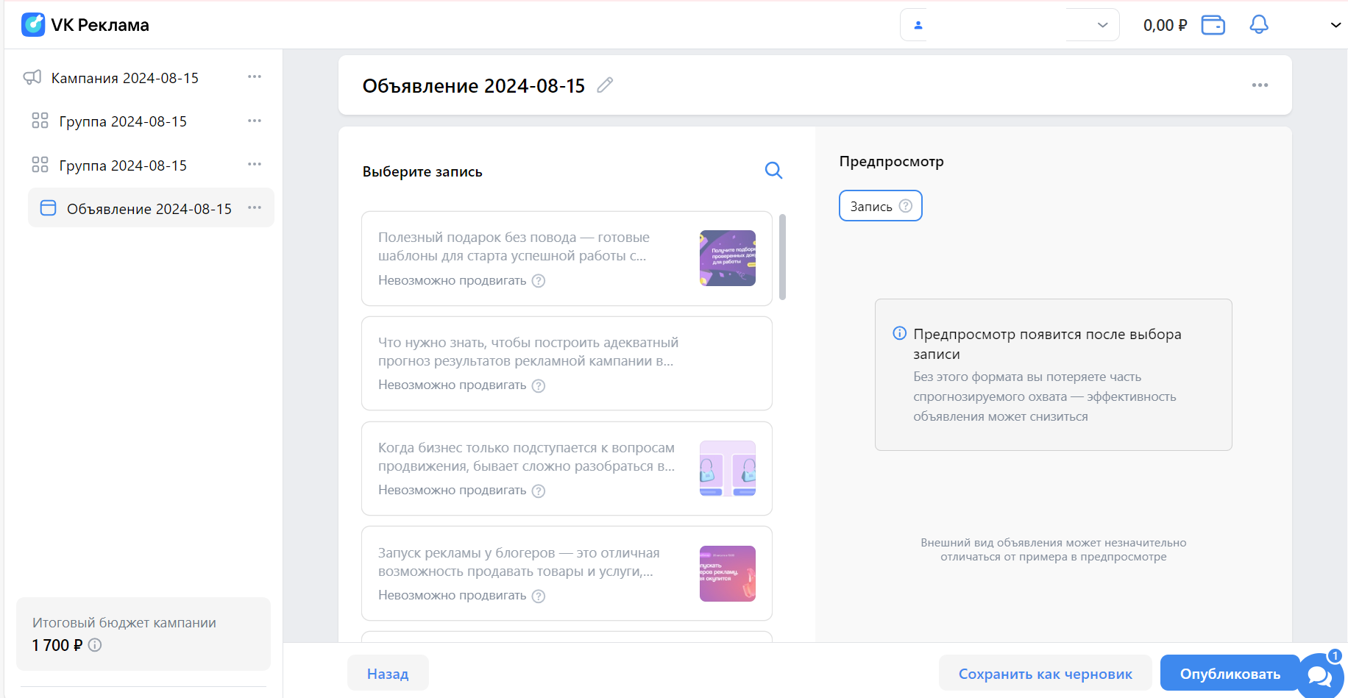
Task: Click the 0,00 ₽ balance text
Action: 1165,25
